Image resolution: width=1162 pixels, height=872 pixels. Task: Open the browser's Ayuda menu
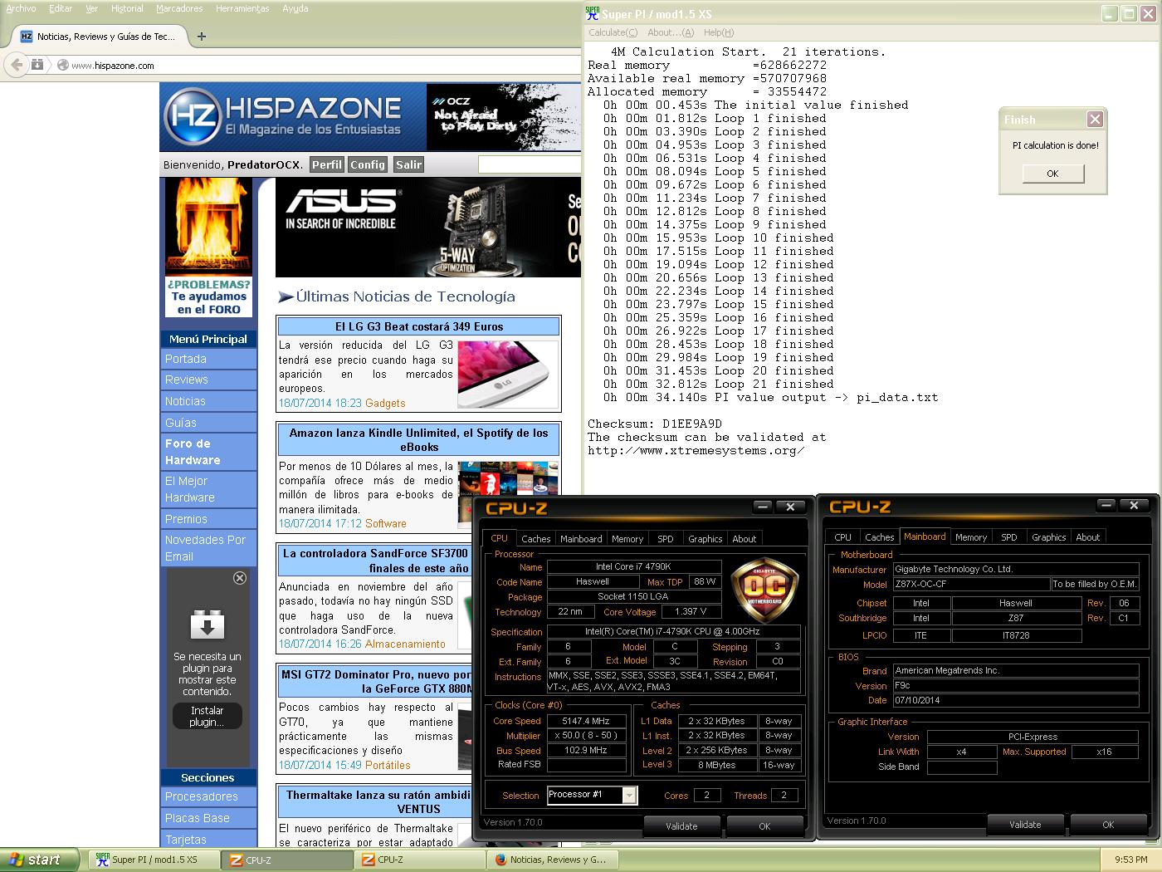pos(295,8)
